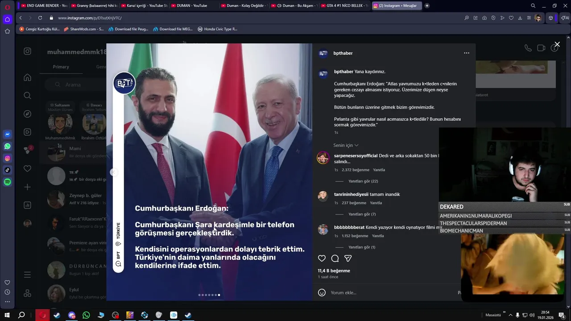Expand the 'Senin için' comment sort dropdown
The image size is (571, 321).
pyautogui.click(x=346, y=145)
